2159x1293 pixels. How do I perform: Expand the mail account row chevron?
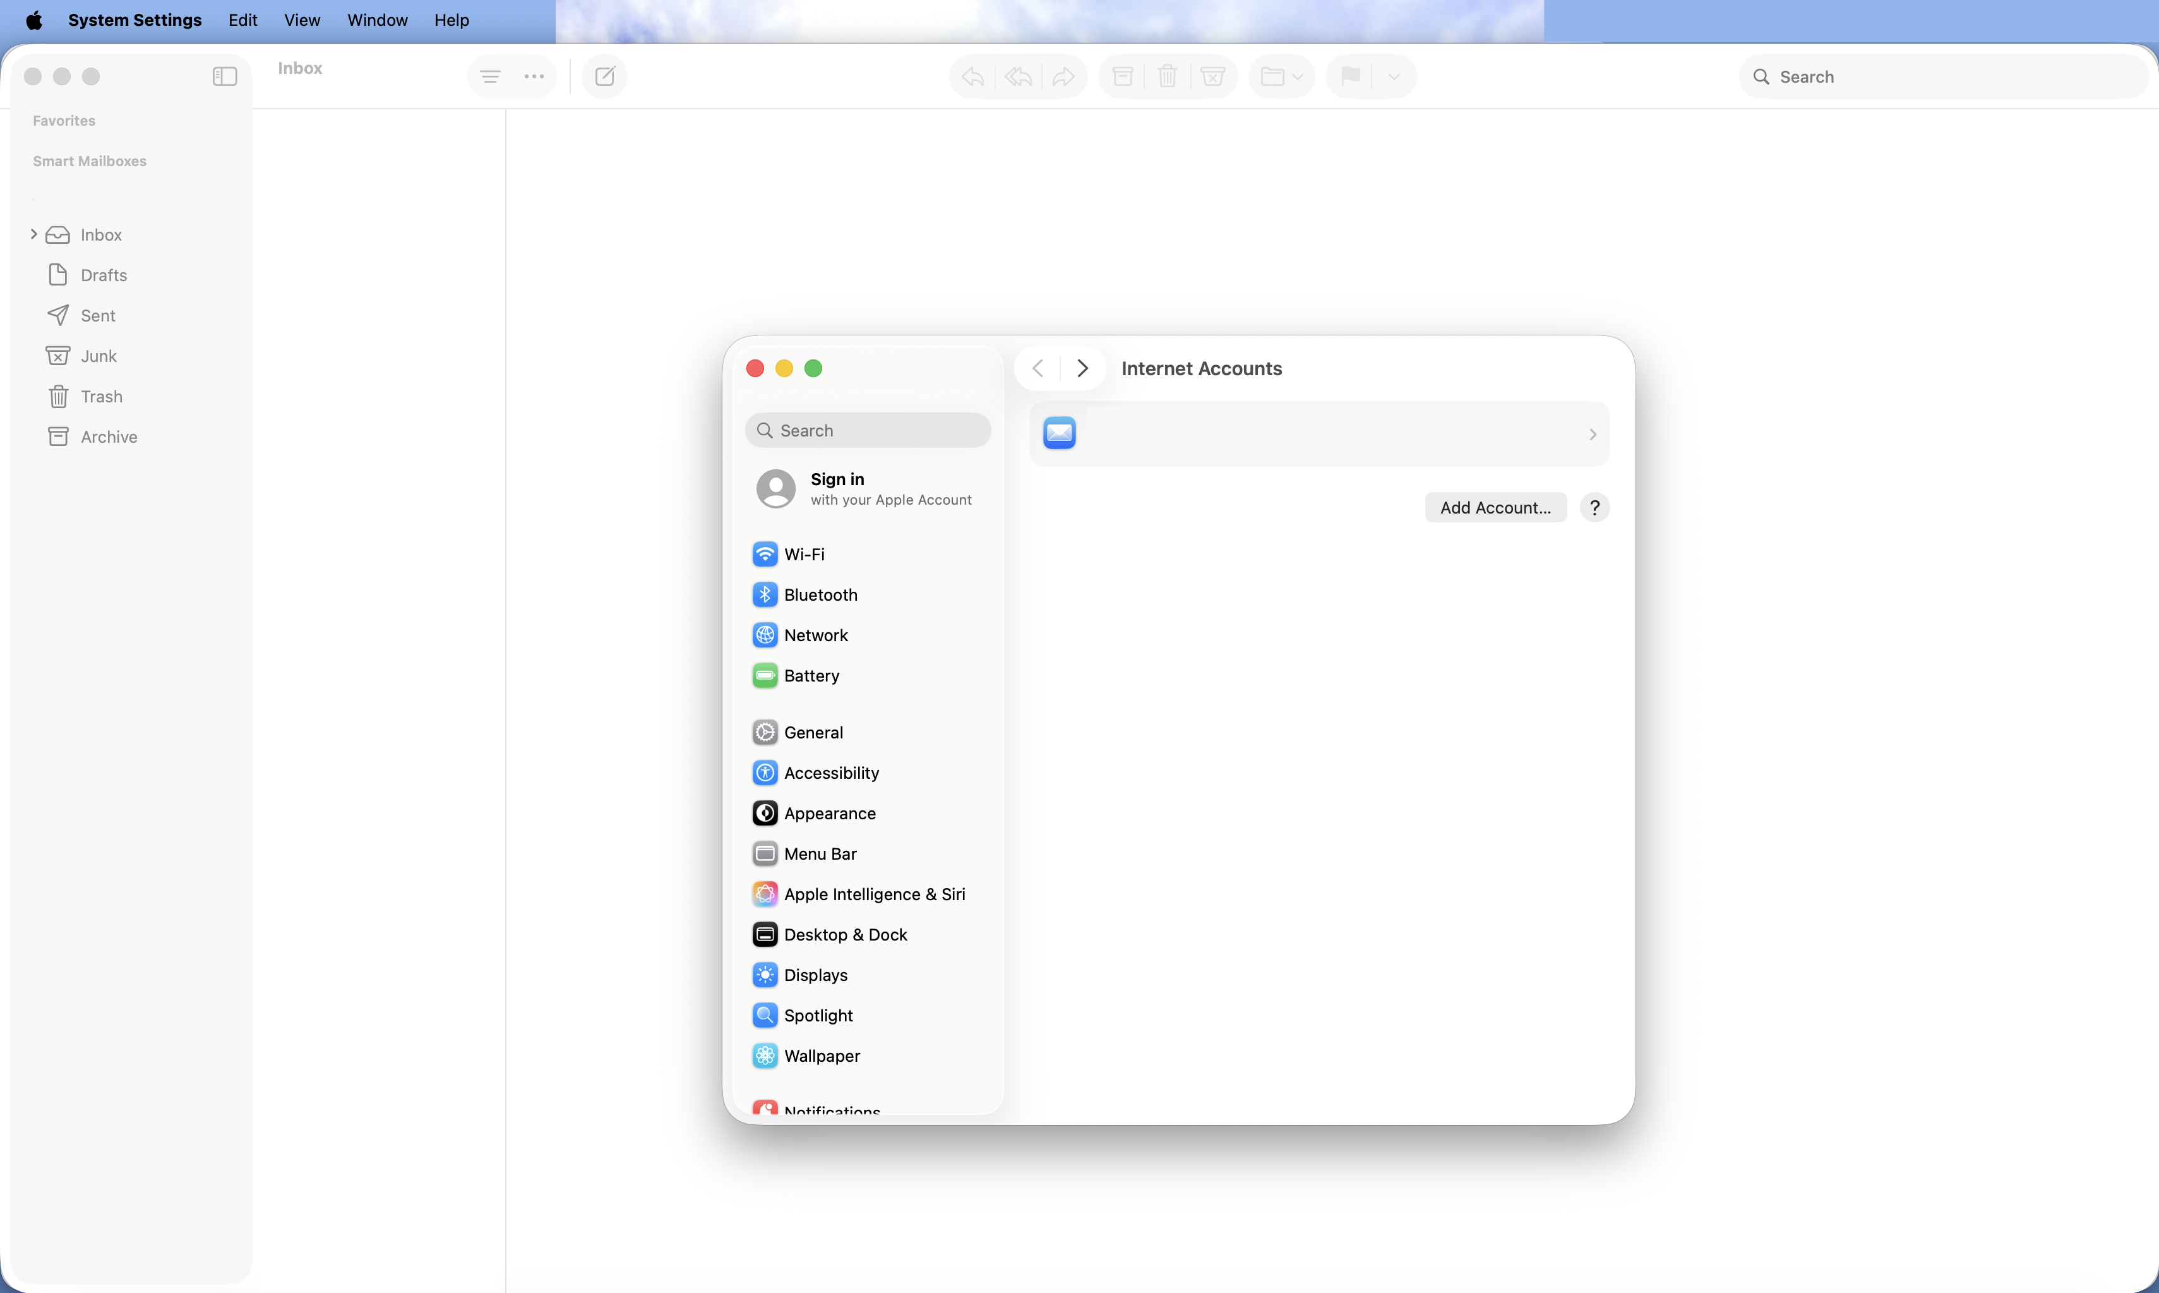(x=1592, y=434)
